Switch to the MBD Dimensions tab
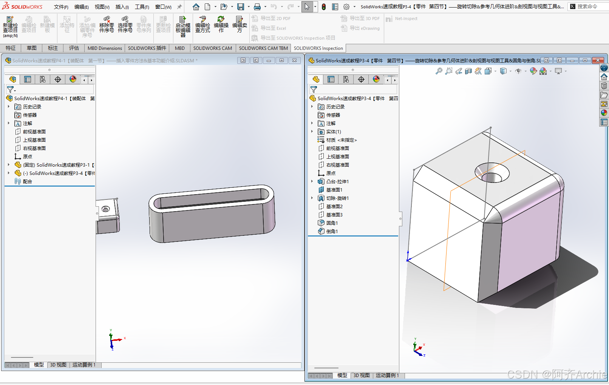The image size is (609, 385). [x=105, y=48]
